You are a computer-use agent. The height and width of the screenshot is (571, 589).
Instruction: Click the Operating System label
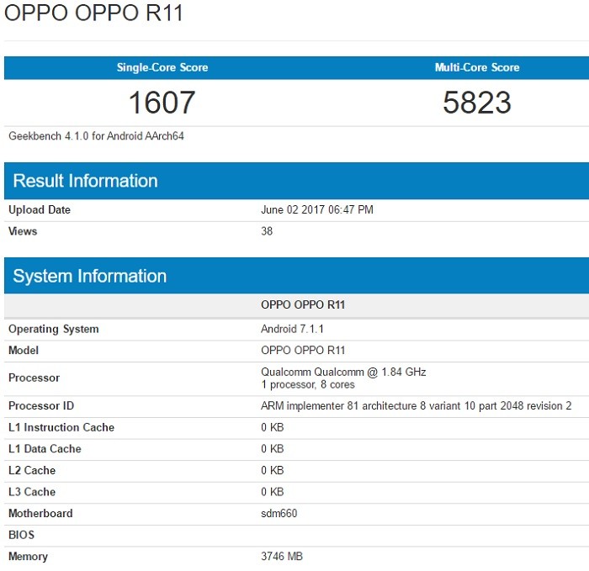pos(54,330)
